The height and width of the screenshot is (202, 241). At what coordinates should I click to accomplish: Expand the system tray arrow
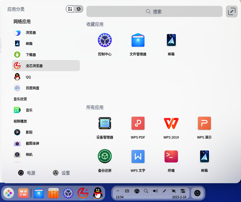click(x=118, y=191)
